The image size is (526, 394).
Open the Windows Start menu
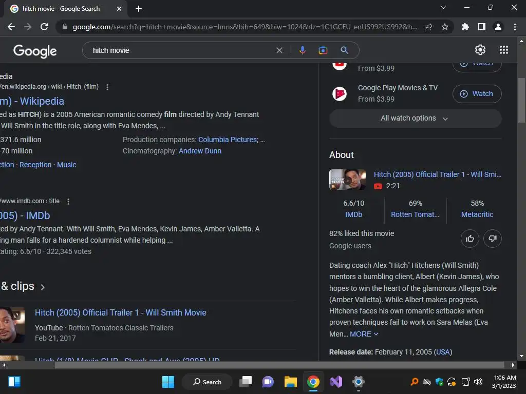coord(168,382)
